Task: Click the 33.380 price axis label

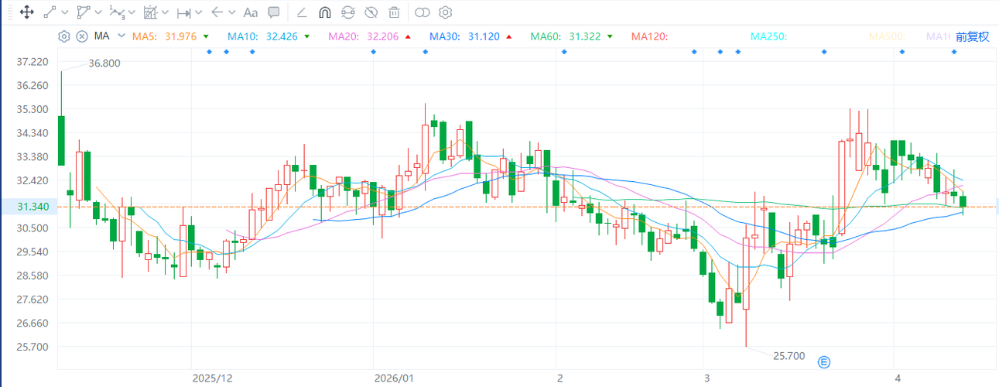Action: click(32, 157)
